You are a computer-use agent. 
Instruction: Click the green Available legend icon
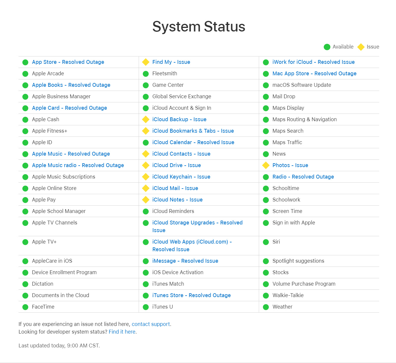pyautogui.click(x=327, y=47)
